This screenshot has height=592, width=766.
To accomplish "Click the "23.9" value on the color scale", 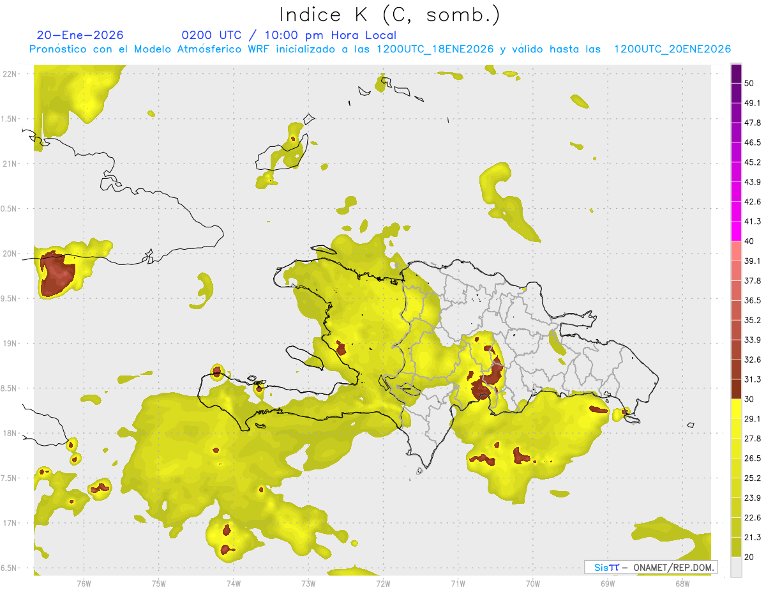I will click(753, 498).
